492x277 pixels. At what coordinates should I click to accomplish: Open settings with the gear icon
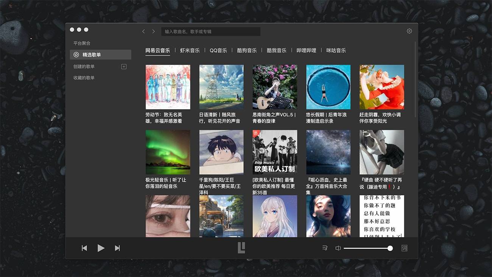(409, 31)
